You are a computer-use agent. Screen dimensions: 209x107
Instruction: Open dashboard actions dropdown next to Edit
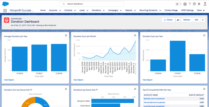tap(203, 20)
